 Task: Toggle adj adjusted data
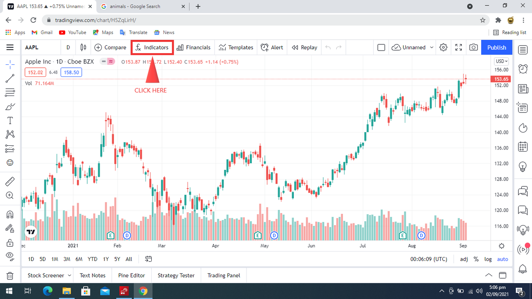(464, 259)
